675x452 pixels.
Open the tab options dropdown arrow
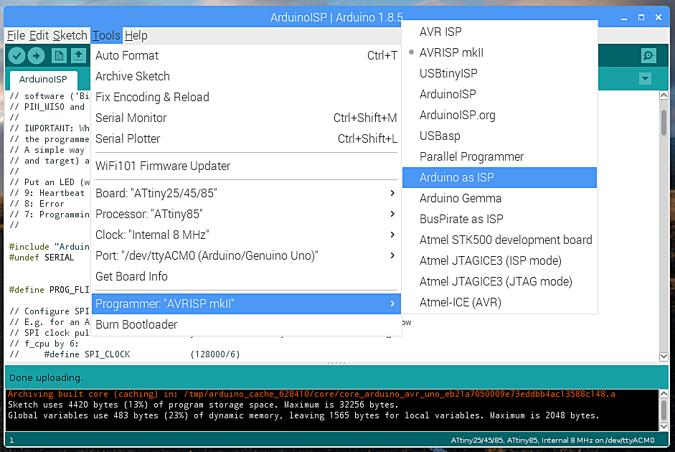click(645, 78)
